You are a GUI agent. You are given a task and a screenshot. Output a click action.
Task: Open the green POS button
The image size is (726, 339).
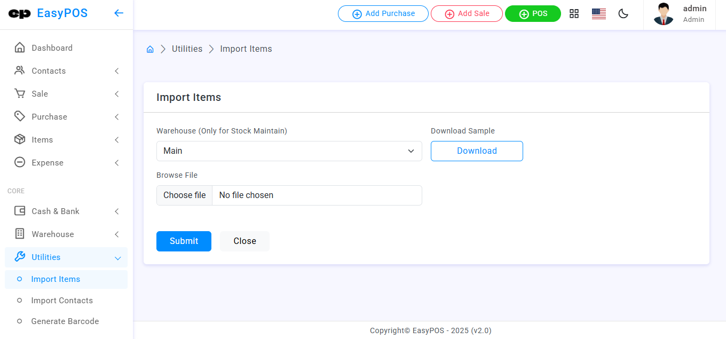pyautogui.click(x=532, y=14)
